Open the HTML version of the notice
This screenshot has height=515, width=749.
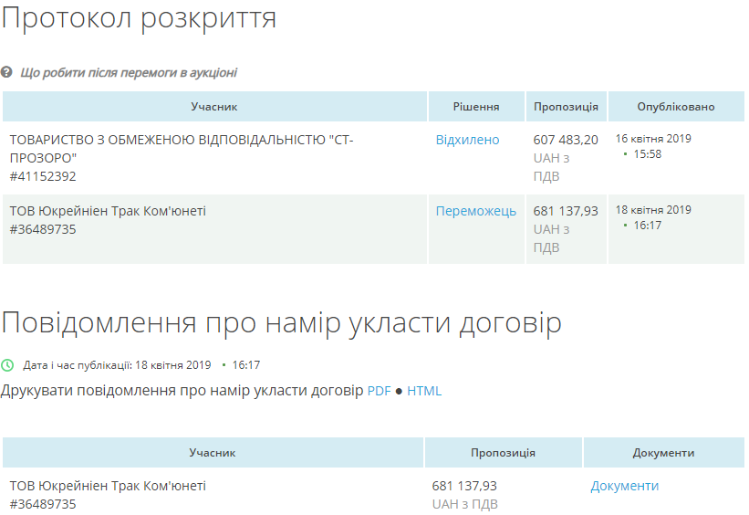point(424,391)
